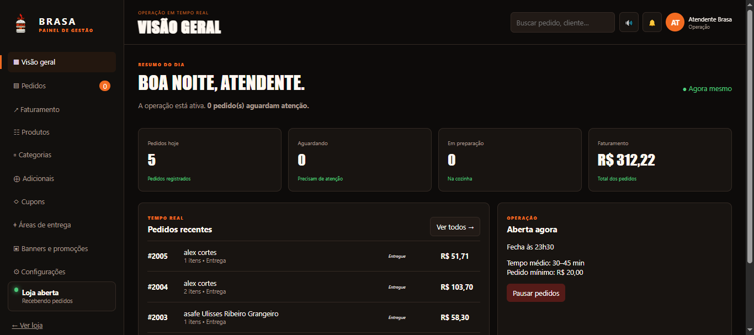Click the Buscar pedido search field
The height and width of the screenshot is (335, 754).
click(x=562, y=23)
